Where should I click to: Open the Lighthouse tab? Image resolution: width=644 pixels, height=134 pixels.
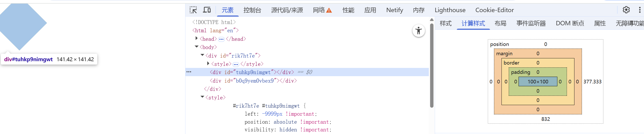[450, 10]
